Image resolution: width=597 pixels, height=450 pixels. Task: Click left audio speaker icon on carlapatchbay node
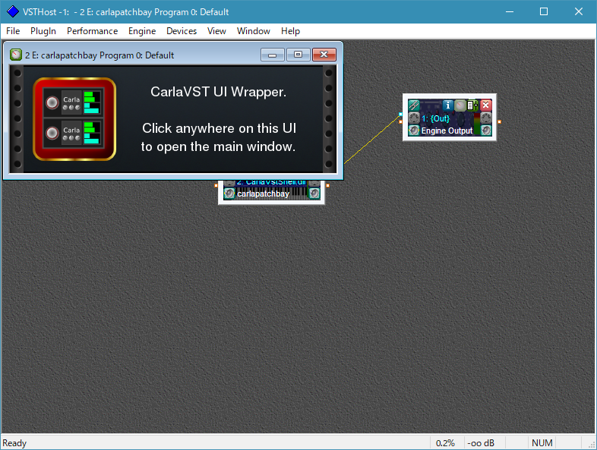tap(229, 194)
